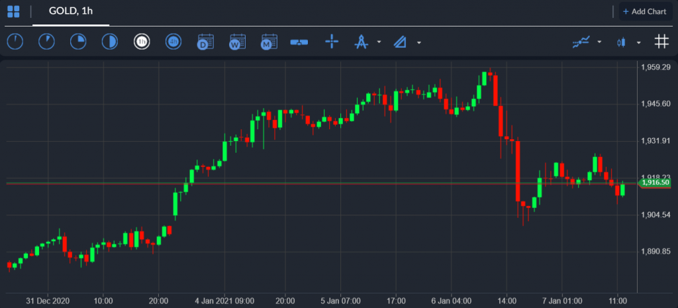Screen dimensions: 678x308
Task: Click the 1,959.29 price axis label
Action: 656,67
